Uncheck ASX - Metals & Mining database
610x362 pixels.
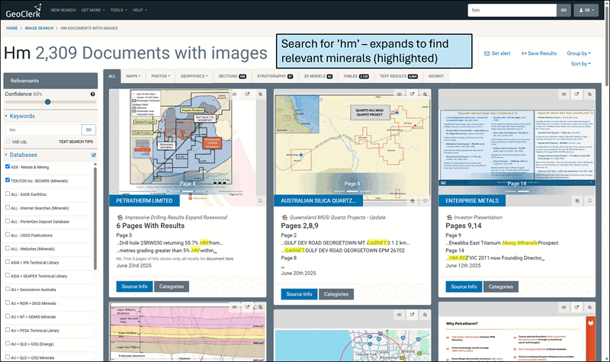pos(8,166)
